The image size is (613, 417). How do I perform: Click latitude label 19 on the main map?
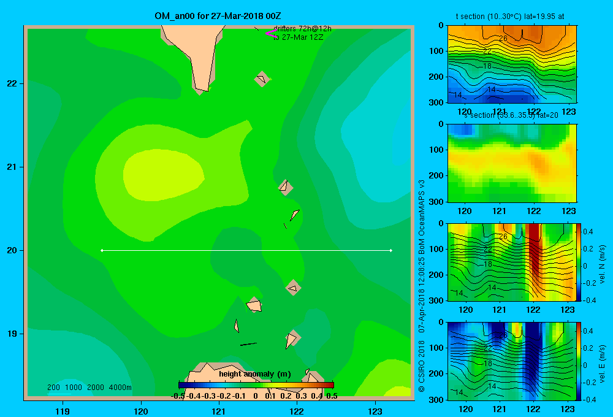pos(12,334)
